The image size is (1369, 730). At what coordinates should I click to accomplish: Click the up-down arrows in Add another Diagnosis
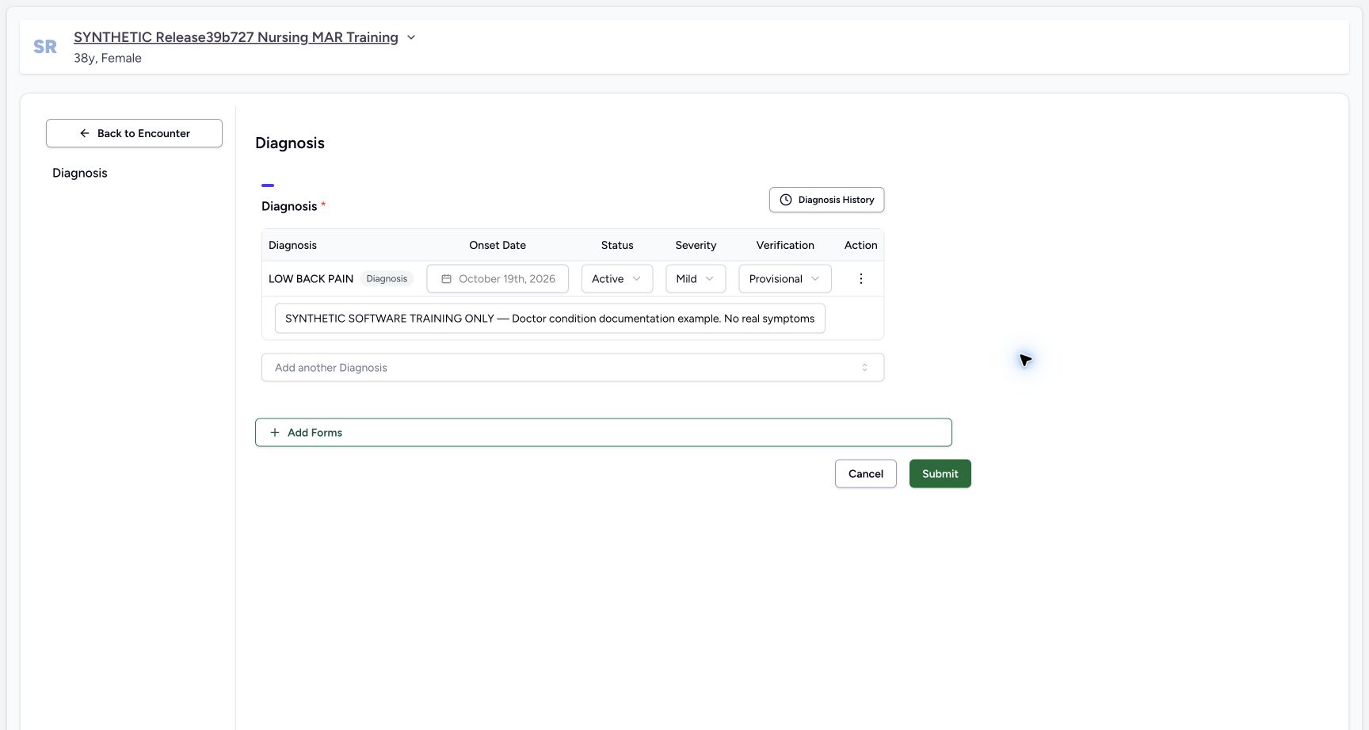click(x=864, y=368)
